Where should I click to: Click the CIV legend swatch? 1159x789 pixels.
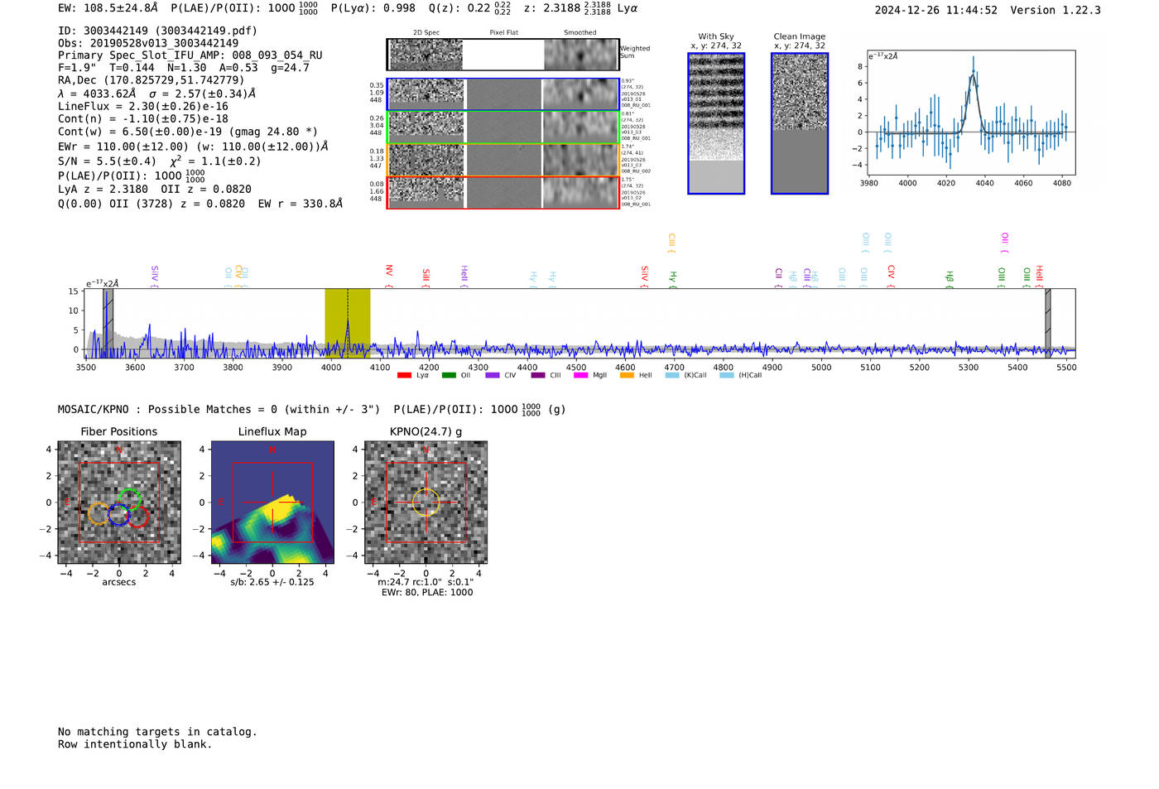click(x=493, y=375)
